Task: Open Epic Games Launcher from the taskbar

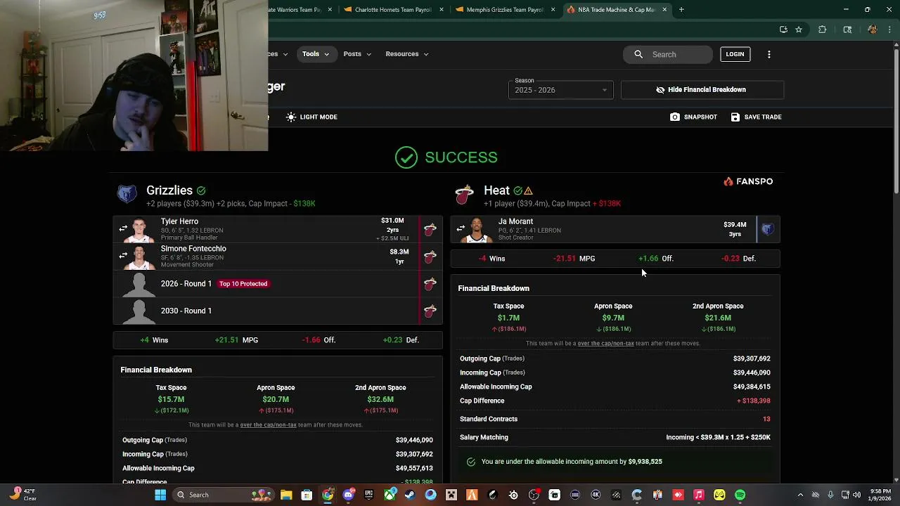Action: point(368,495)
